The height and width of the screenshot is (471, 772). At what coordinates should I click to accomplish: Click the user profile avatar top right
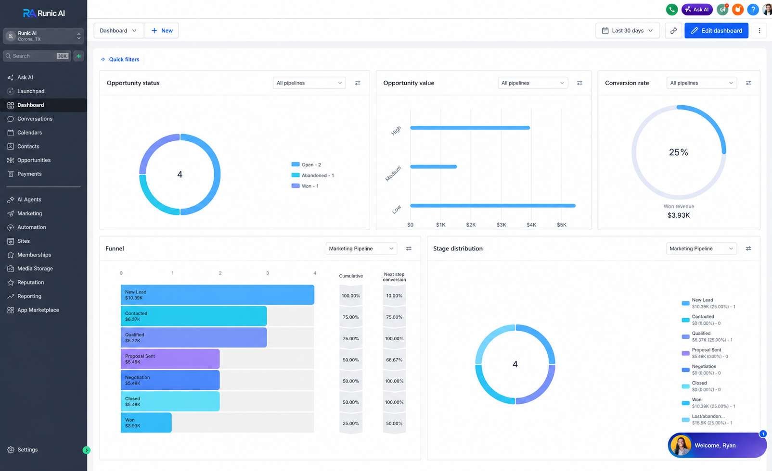pos(767,9)
